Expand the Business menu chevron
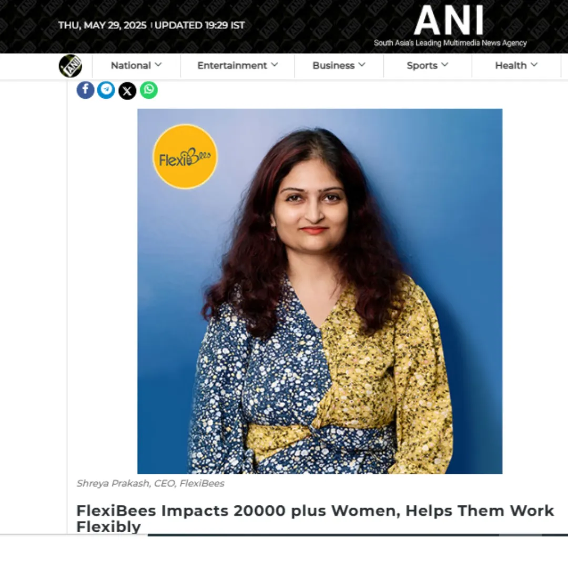Image resolution: width=568 pixels, height=568 pixels. [x=362, y=65]
